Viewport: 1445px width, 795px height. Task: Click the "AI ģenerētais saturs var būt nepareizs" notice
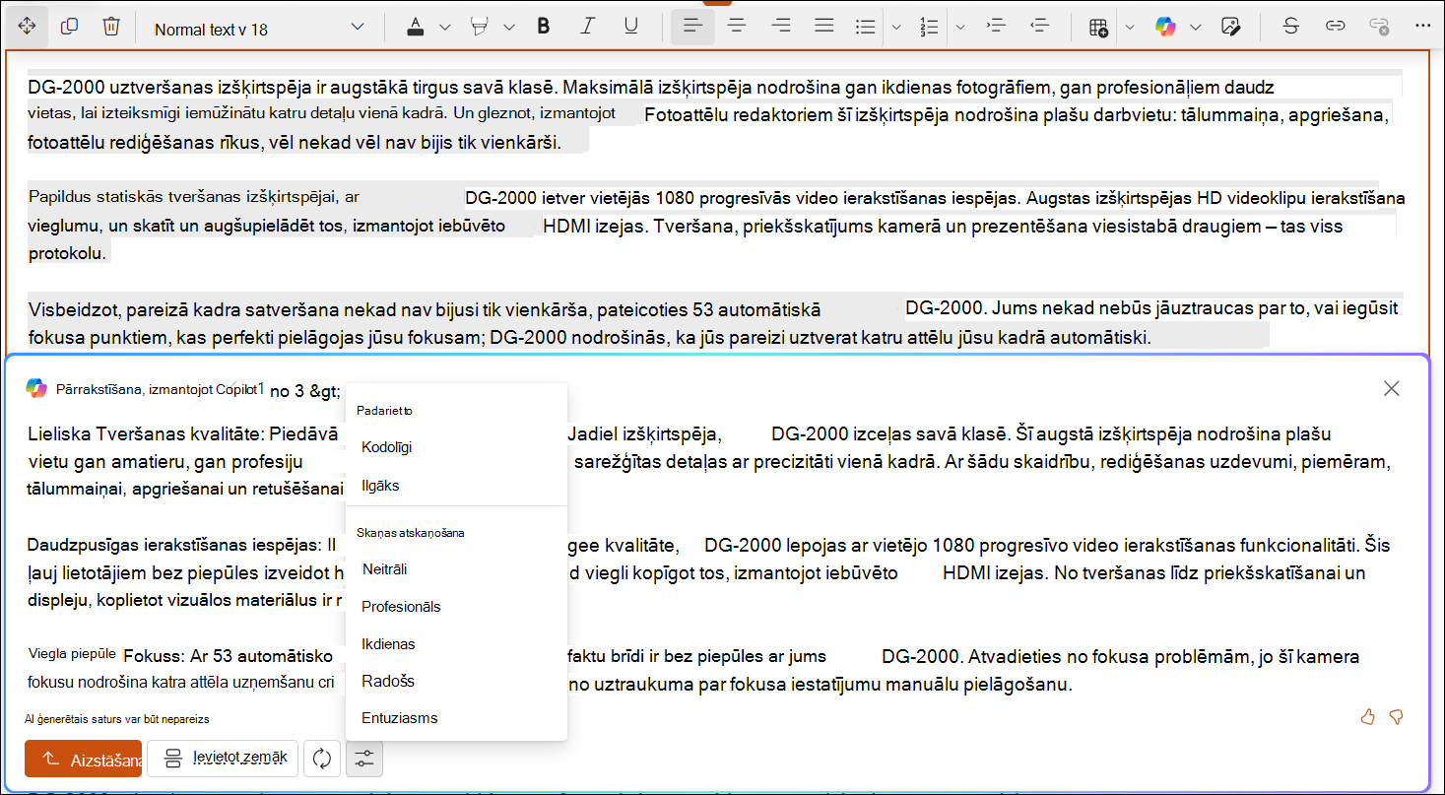[x=117, y=719]
